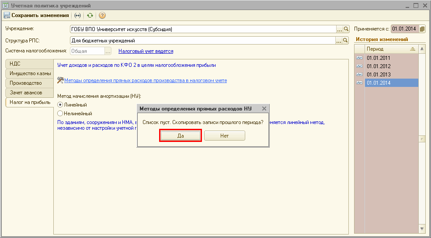Click the record icon of row 01.01.2014
This screenshot has width=431, height=238.
click(x=360, y=83)
